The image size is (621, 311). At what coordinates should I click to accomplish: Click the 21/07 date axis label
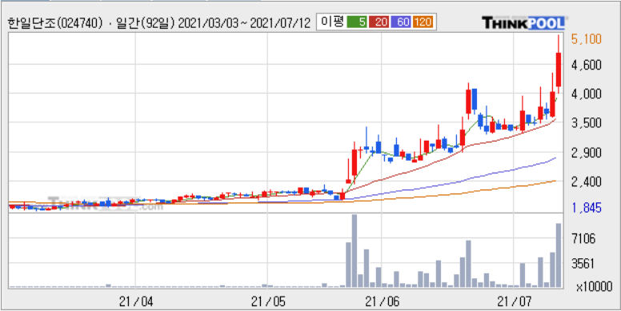coord(514,303)
